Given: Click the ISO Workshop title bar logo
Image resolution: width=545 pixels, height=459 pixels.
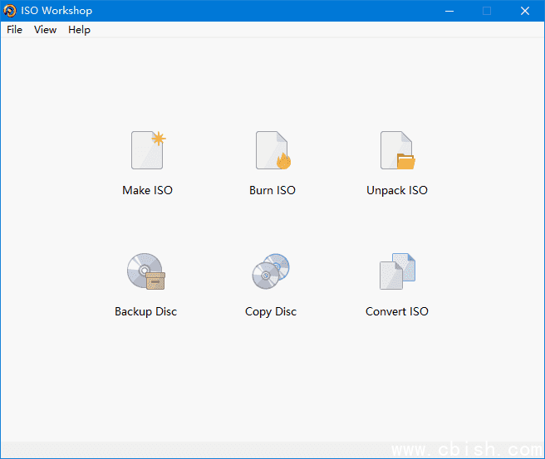Looking at the screenshot, I should pyautogui.click(x=10, y=11).
